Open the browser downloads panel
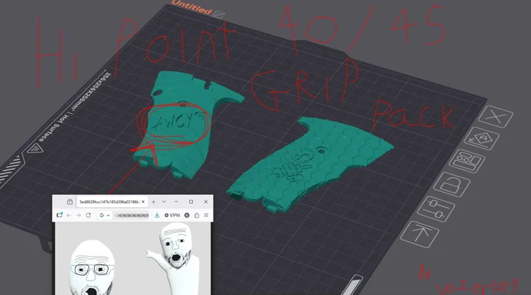 click(x=157, y=215)
